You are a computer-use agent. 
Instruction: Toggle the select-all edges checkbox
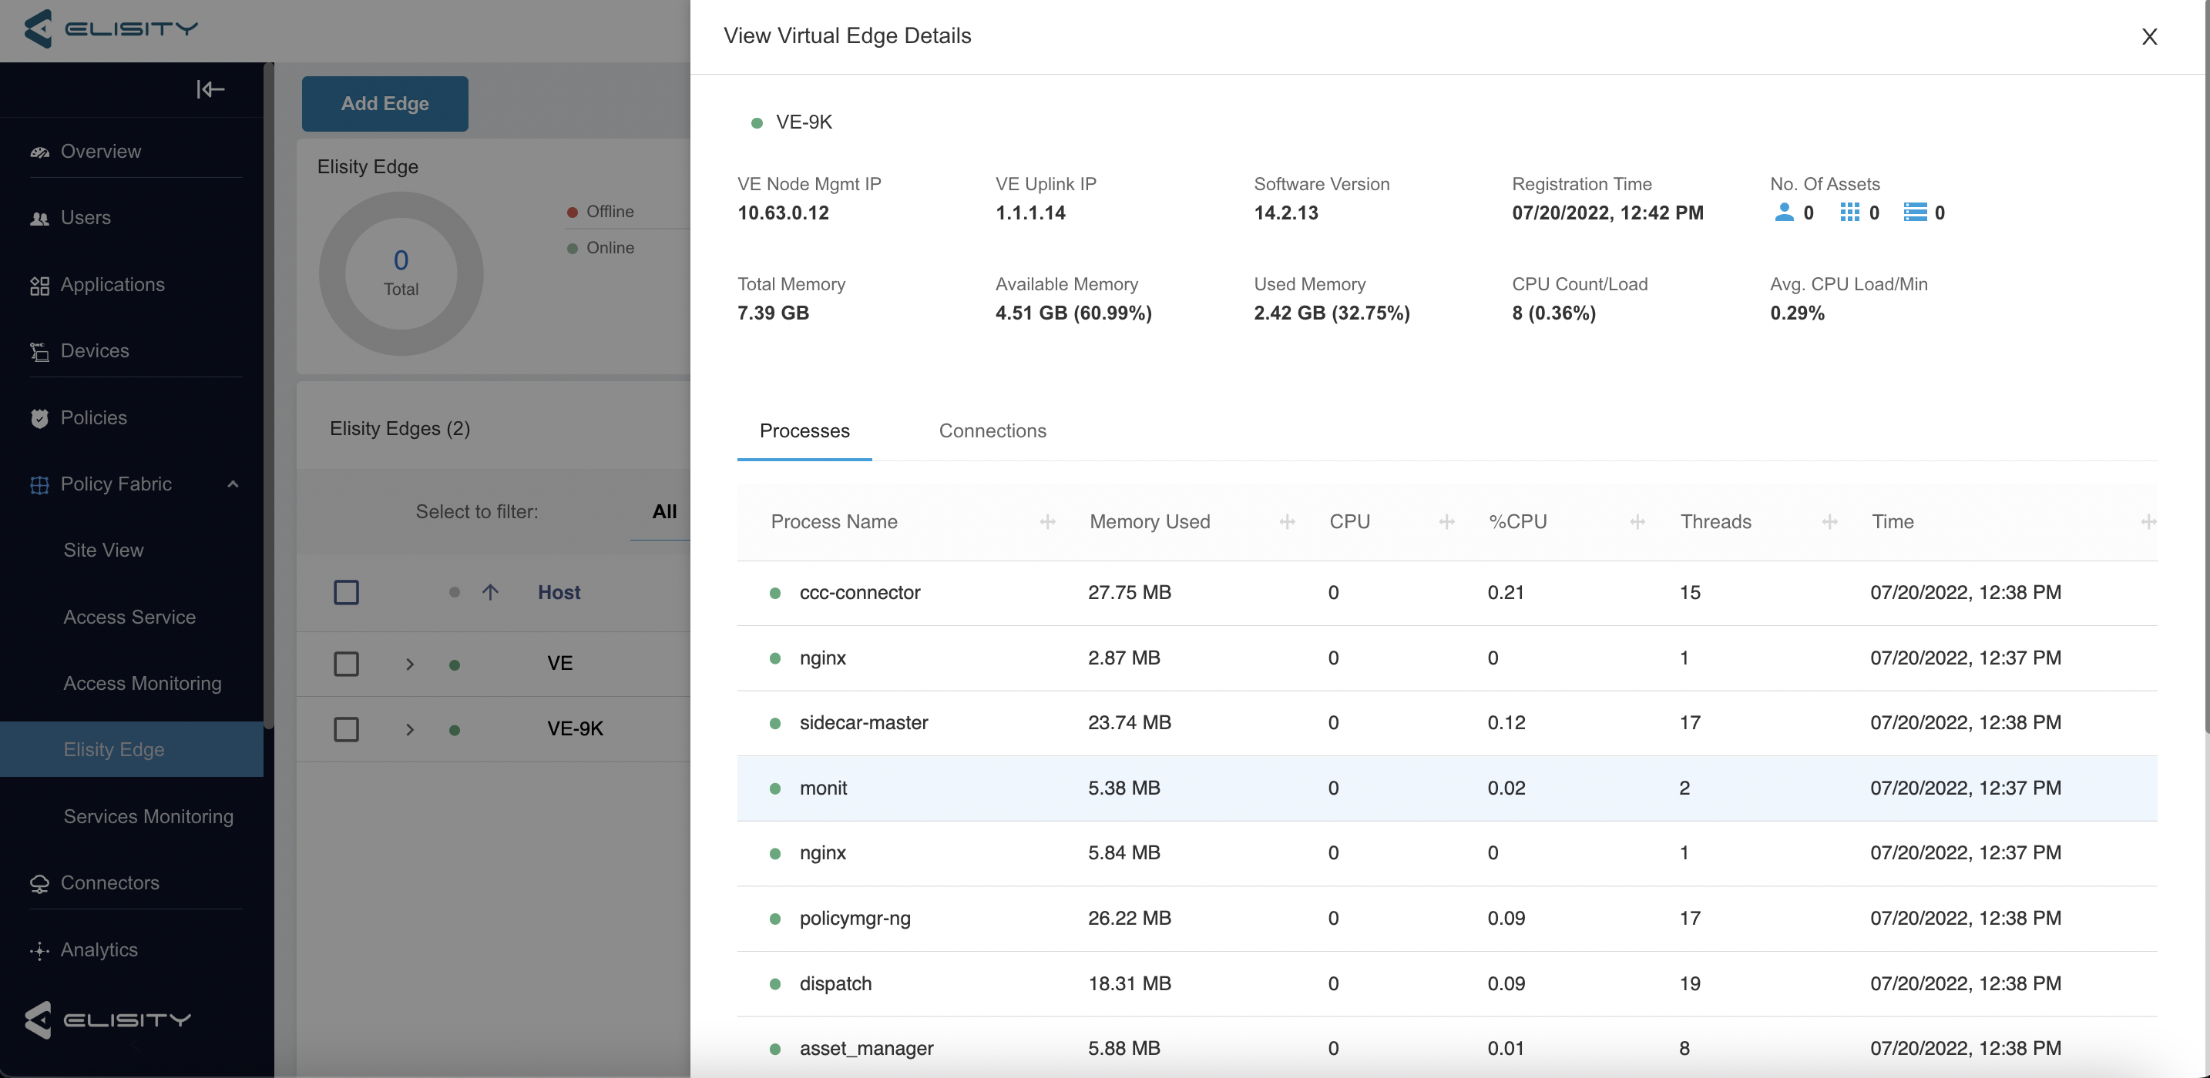point(347,591)
